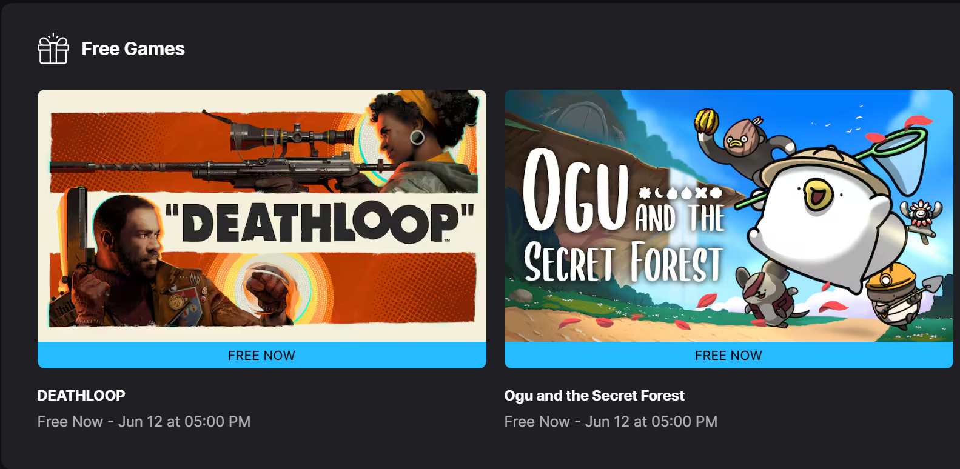The width and height of the screenshot is (960, 469).
Task: Click the FREE NOW banner under DEATHLOOP
Action: (262, 355)
